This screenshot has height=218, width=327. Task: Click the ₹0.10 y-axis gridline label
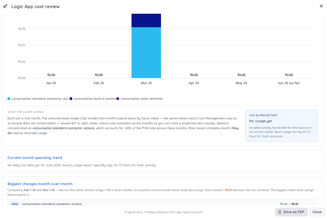[22, 29]
